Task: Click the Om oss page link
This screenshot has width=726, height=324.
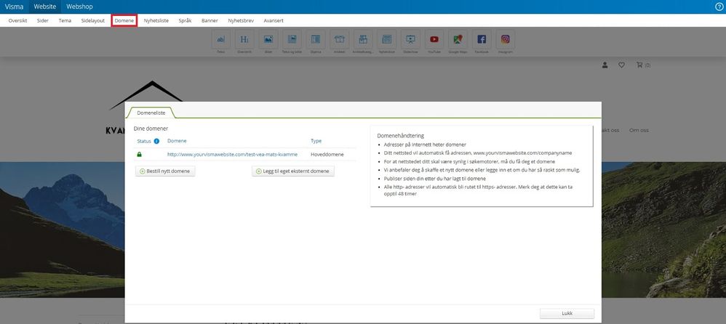Action: [639, 130]
